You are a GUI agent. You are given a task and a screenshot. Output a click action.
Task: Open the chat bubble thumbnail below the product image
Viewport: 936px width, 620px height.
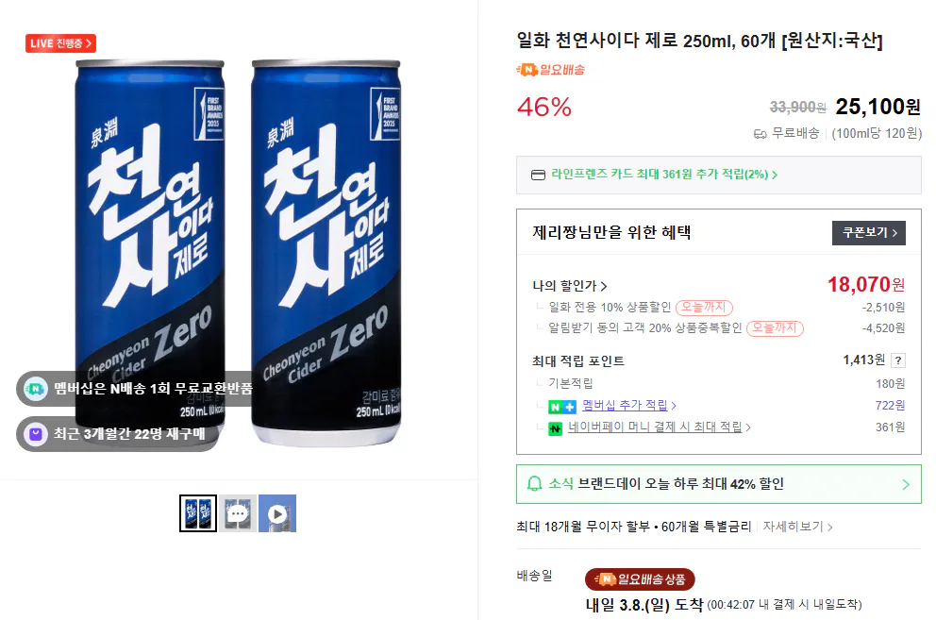click(x=237, y=513)
